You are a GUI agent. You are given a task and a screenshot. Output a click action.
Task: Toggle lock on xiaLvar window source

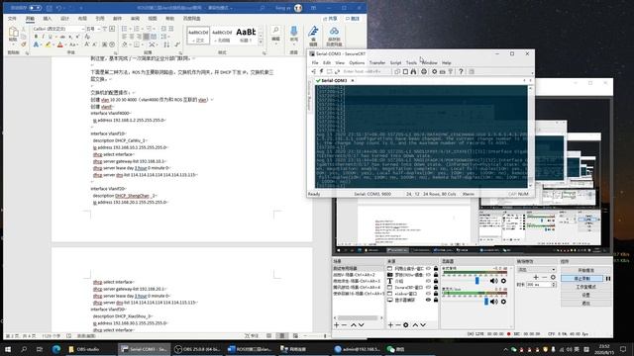click(x=436, y=294)
